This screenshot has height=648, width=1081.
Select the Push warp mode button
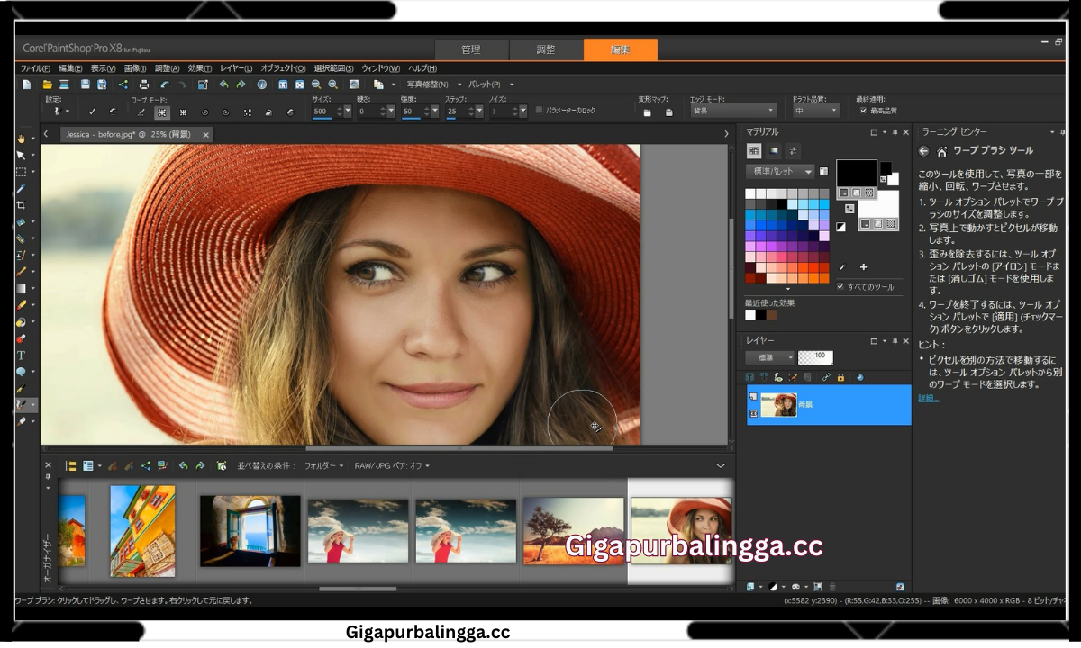pyautogui.click(x=141, y=112)
